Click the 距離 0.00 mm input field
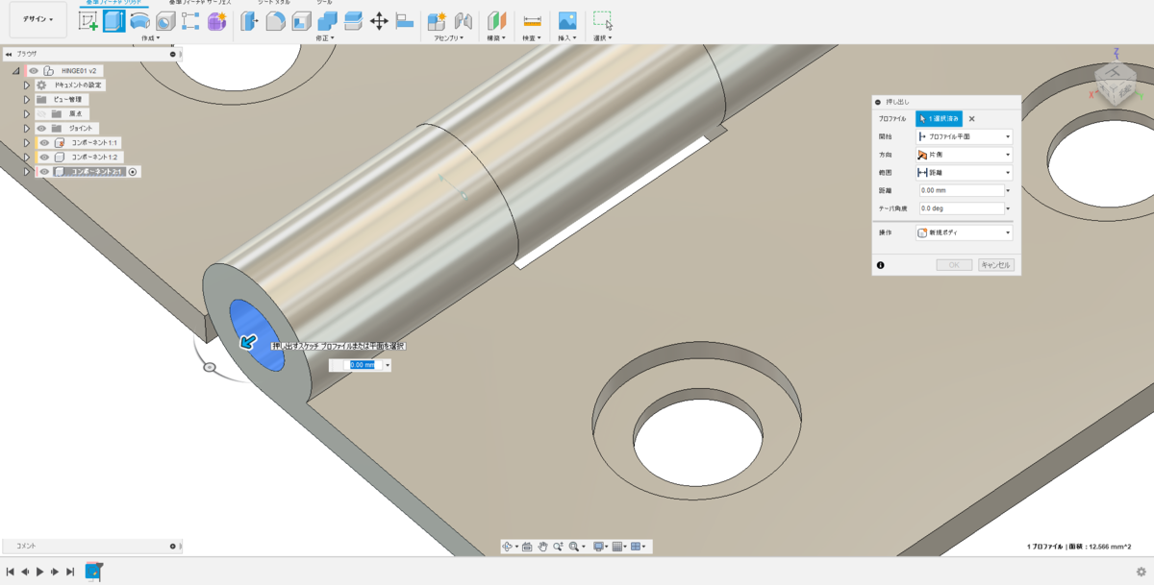Screen dimensions: 1154x585 [962, 190]
